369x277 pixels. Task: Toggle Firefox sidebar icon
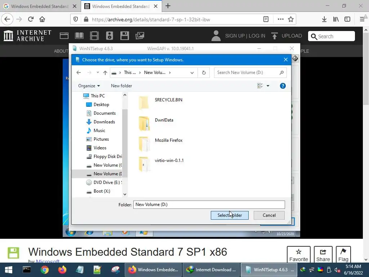pos(347,19)
